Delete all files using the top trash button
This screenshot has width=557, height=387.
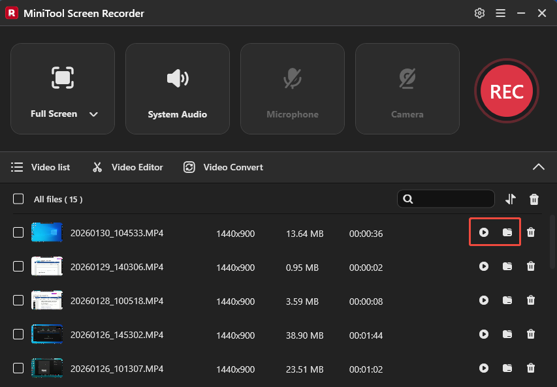coord(533,198)
